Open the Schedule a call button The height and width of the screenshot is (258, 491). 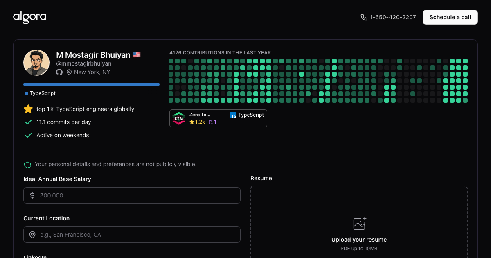(450, 17)
